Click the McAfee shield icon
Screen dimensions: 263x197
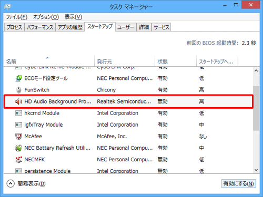coord(18,136)
